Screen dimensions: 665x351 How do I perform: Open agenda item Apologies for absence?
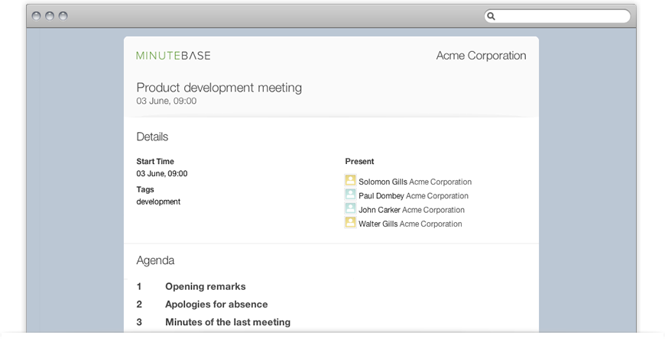(216, 304)
